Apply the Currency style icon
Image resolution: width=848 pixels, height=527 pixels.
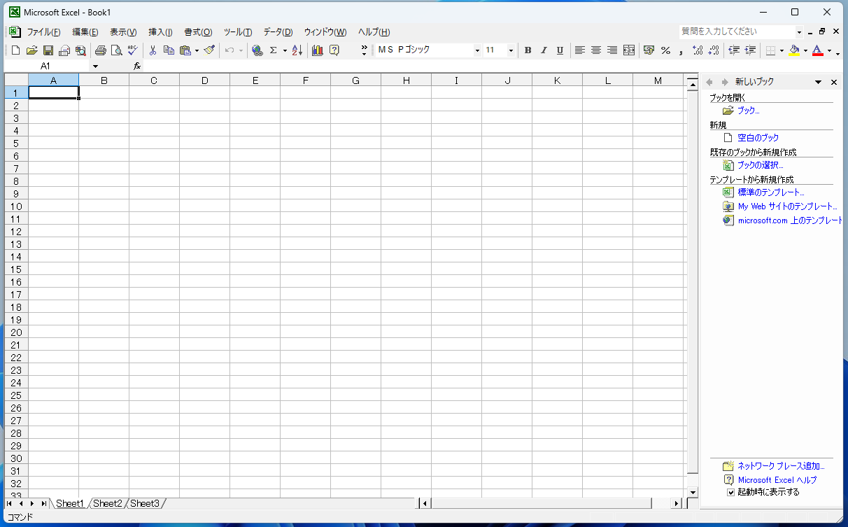pyautogui.click(x=649, y=50)
